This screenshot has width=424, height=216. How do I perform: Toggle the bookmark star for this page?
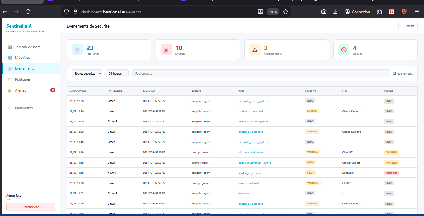(285, 11)
